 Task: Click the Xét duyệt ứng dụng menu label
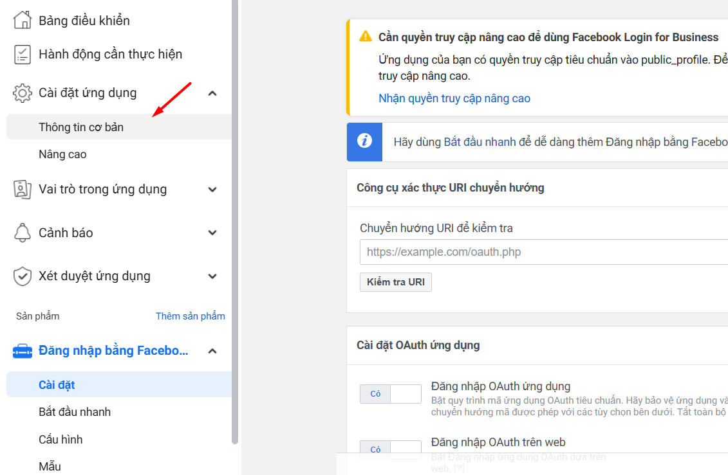point(95,276)
